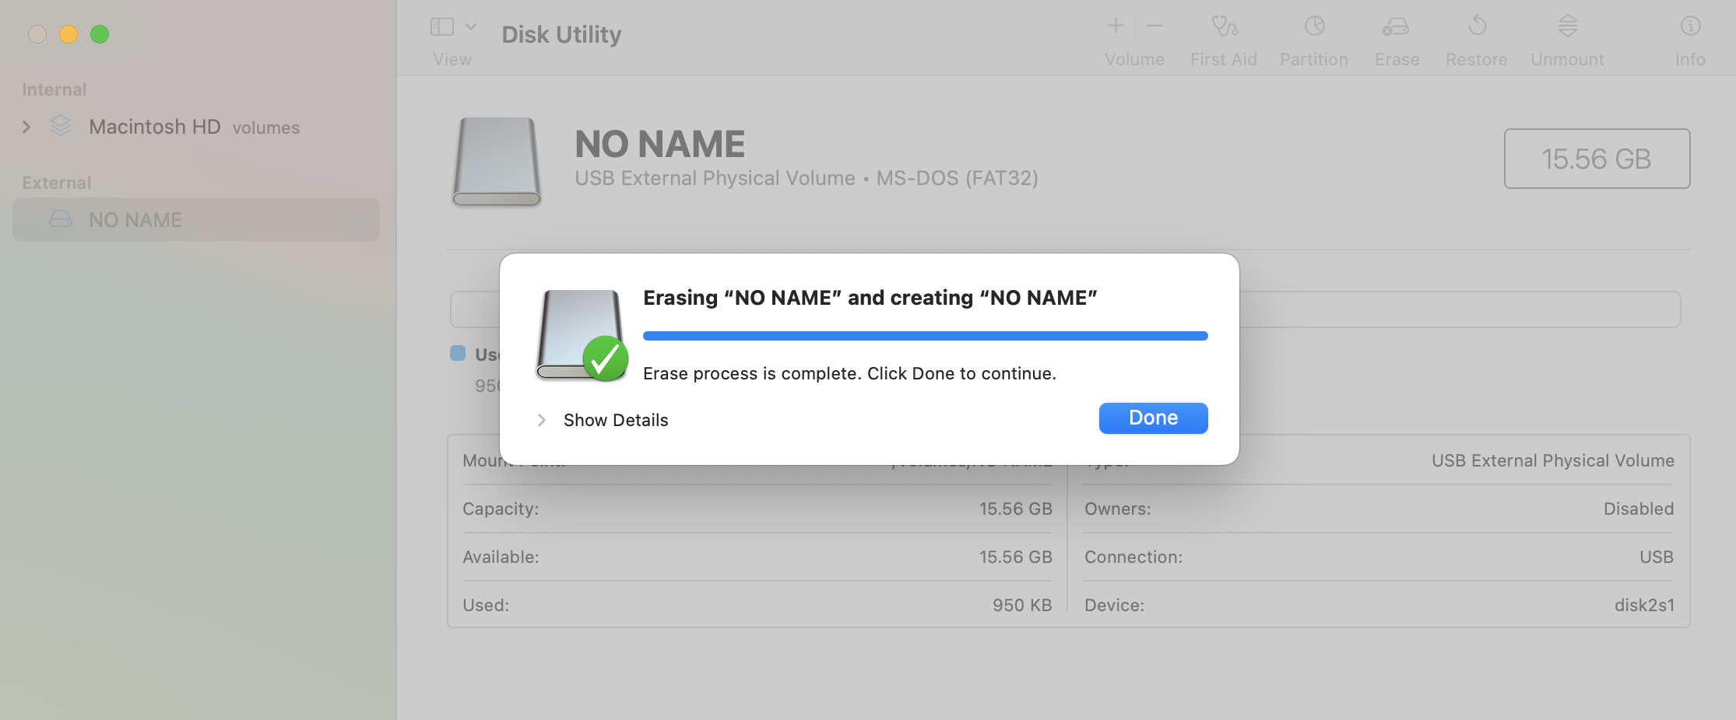Click Capacity value 15.56 GB
Image resolution: width=1736 pixels, height=720 pixels.
click(1015, 509)
